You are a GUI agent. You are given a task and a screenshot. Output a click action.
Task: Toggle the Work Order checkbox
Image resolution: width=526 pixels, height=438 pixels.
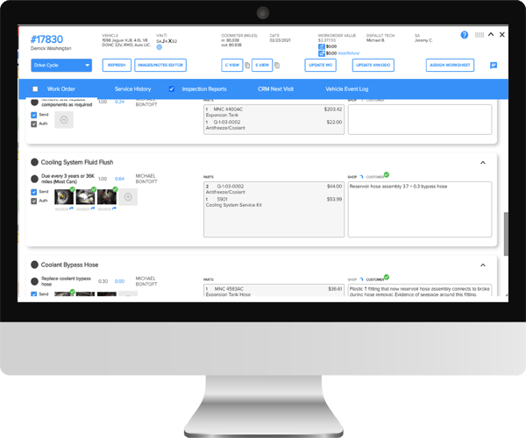tap(35, 89)
